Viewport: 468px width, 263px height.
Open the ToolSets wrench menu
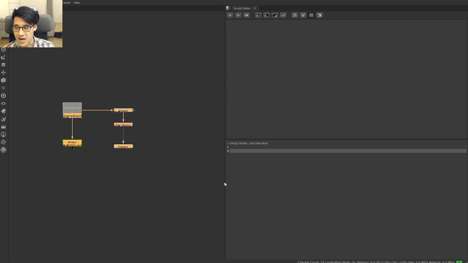coord(3,119)
